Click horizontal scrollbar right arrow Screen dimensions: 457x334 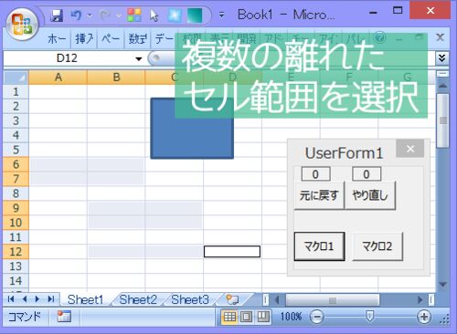coord(420,300)
